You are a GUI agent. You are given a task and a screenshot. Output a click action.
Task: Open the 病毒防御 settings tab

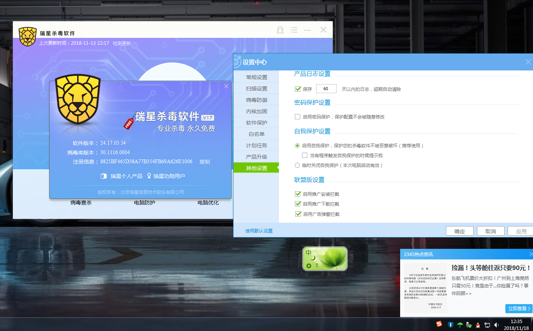(x=256, y=100)
